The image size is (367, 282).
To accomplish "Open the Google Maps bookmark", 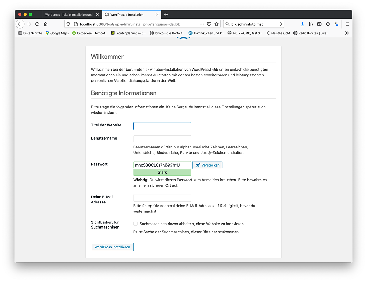I will [57, 33].
